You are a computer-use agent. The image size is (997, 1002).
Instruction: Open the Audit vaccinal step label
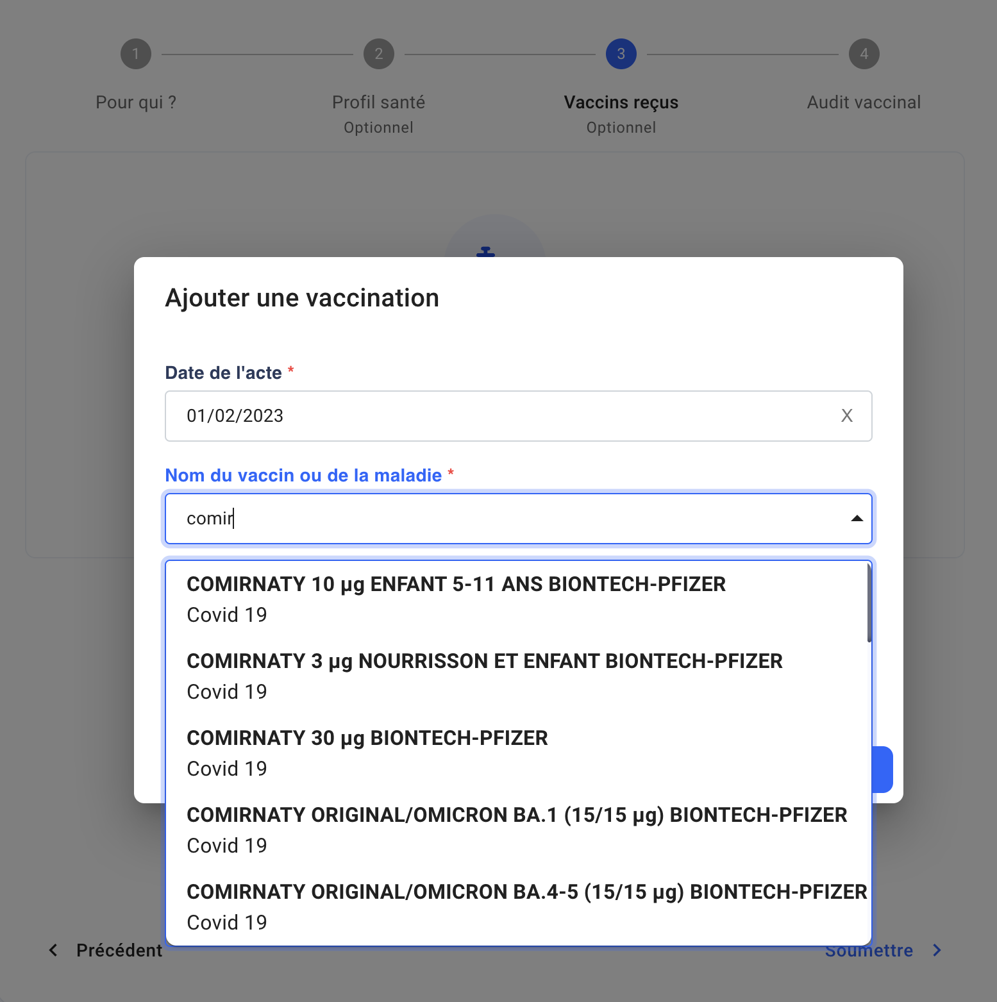coord(864,103)
